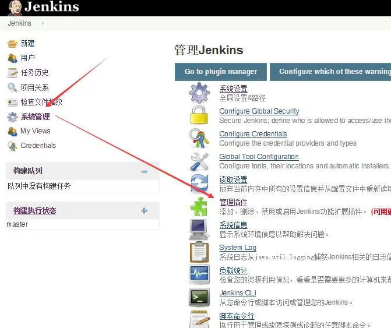The image size is (391, 328).
Task: Open the Jenkins header title link
Action: coord(52,7)
